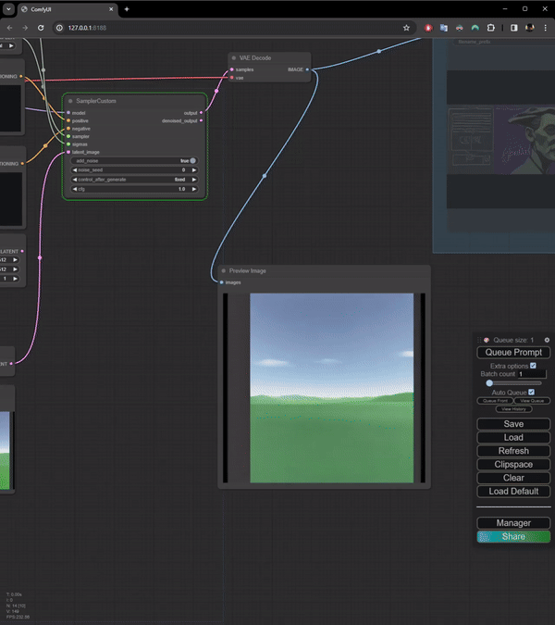This screenshot has width=555, height=625.
Task: Click the images input socket on Preview Image
Action: 222,282
